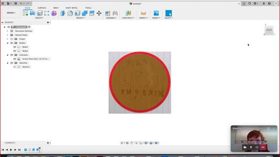Image resolution: width=280 pixels, height=157 pixels.
Task: Activate the Select tool icon
Action: pyautogui.click(x=168, y=13)
